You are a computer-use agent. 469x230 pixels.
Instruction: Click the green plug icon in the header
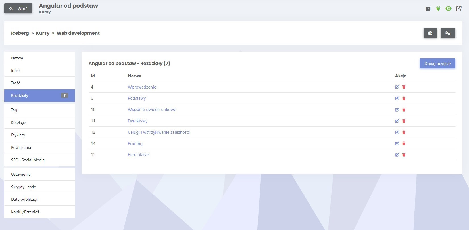(x=438, y=9)
